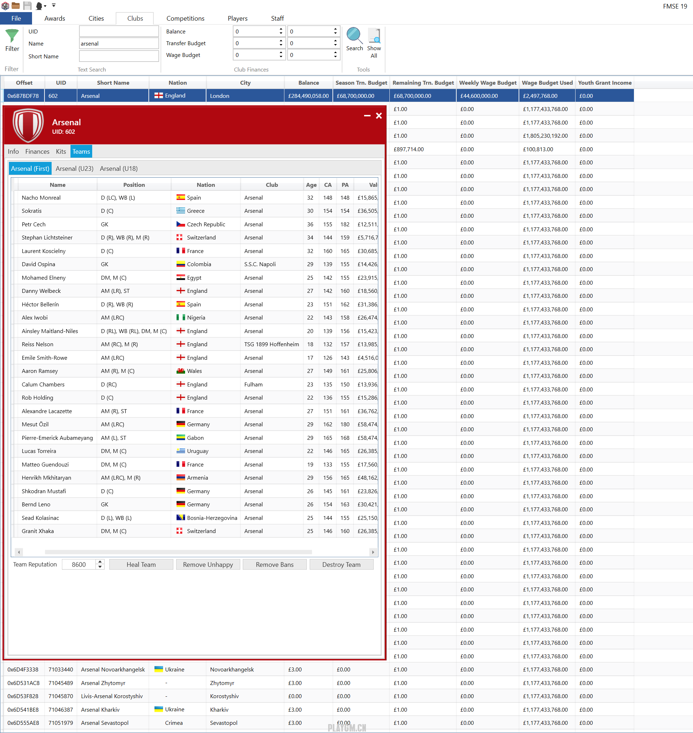Switch to the Staff tab
This screenshot has height=733, width=693.
point(277,19)
